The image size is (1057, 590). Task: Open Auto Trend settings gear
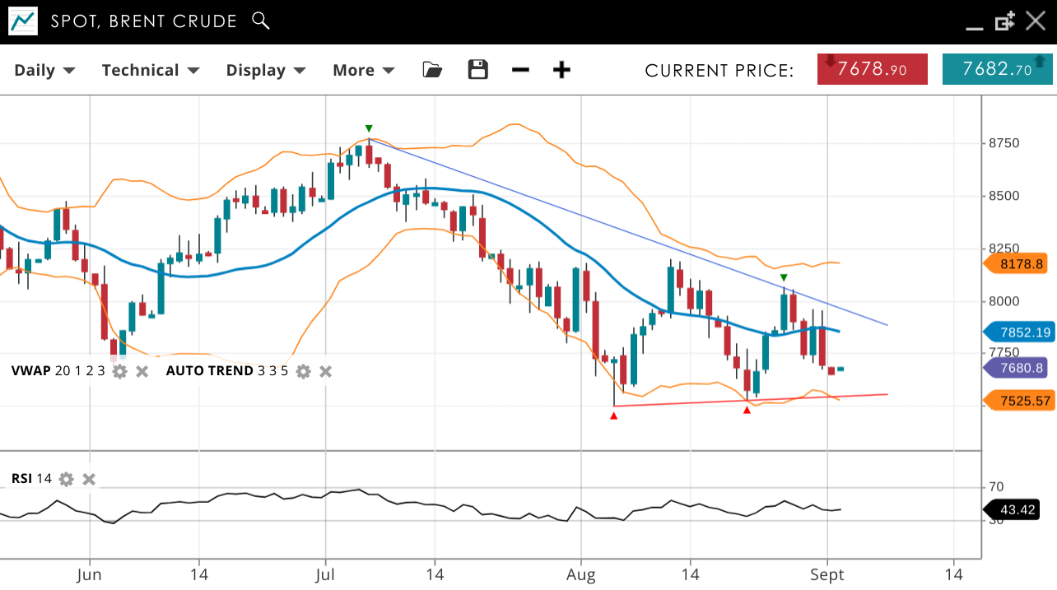(x=304, y=371)
